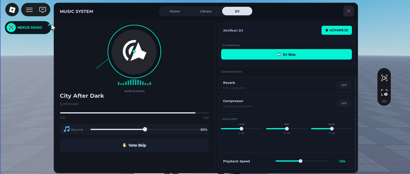Click the Synthwave genre label
The image size is (410, 174).
click(69, 104)
